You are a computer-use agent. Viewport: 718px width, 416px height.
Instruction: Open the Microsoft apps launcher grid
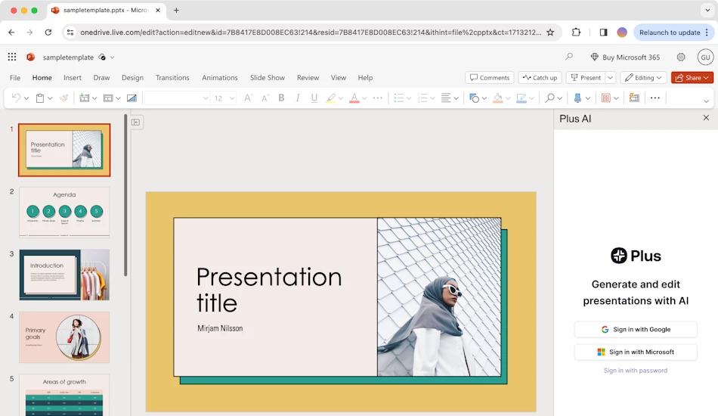12,57
